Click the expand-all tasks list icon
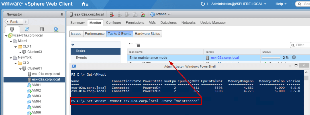Viewport: 310px width, 115px height. click(138, 45)
